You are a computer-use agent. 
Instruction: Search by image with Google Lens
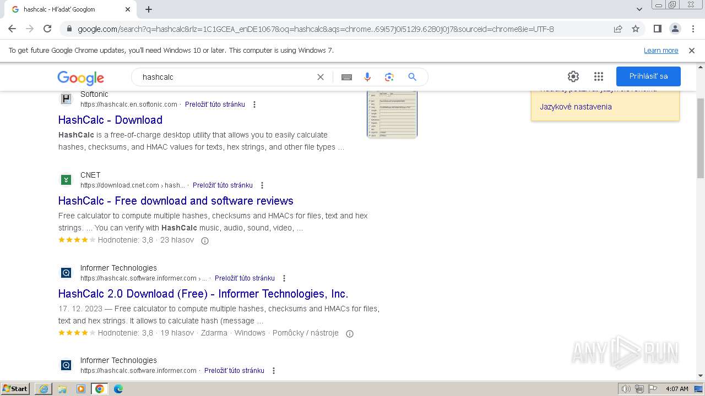389,77
